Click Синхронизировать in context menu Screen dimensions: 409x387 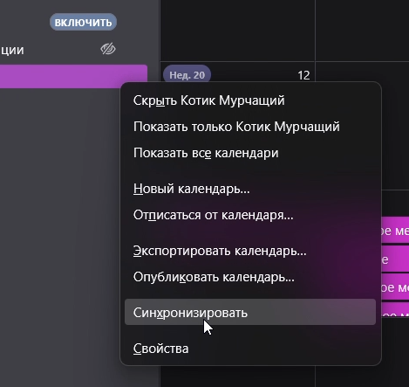point(250,312)
